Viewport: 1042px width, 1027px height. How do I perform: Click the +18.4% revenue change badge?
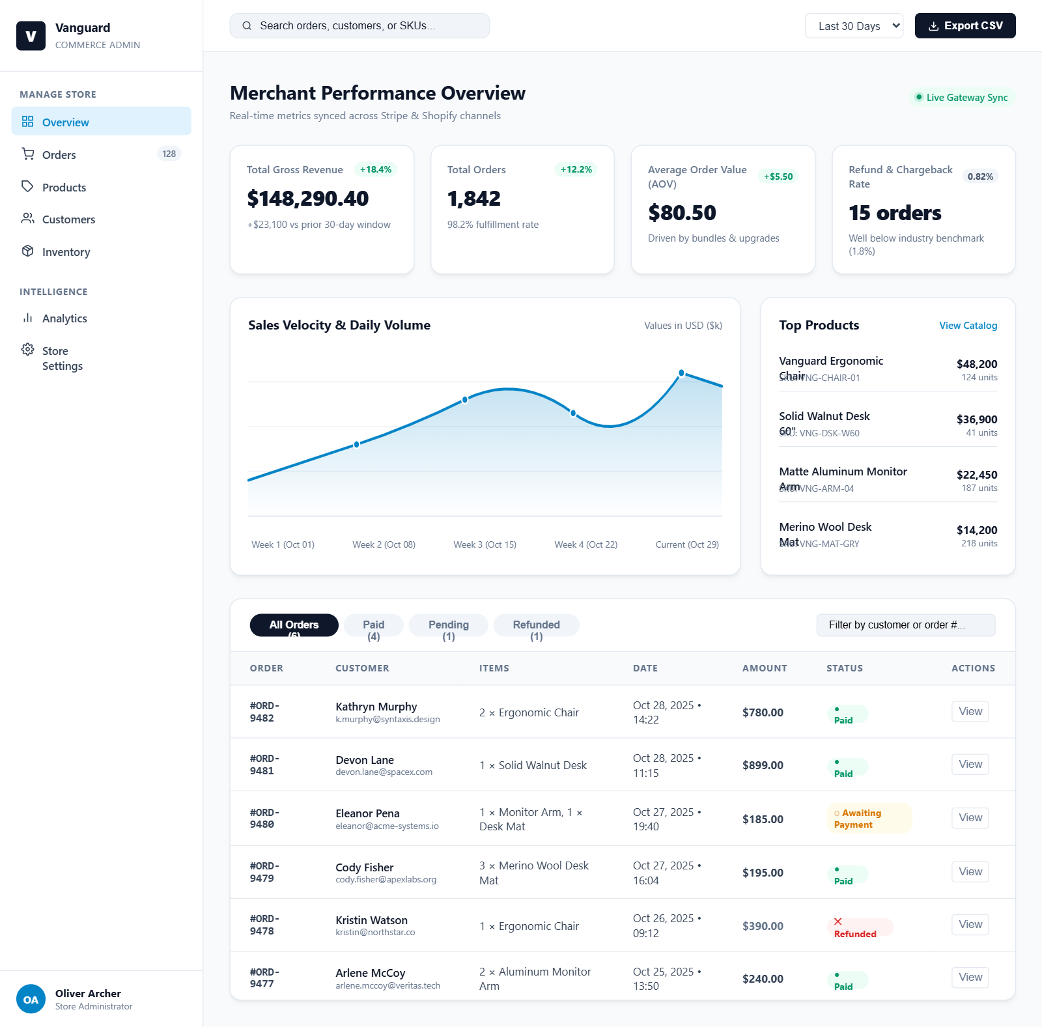click(x=376, y=169)
